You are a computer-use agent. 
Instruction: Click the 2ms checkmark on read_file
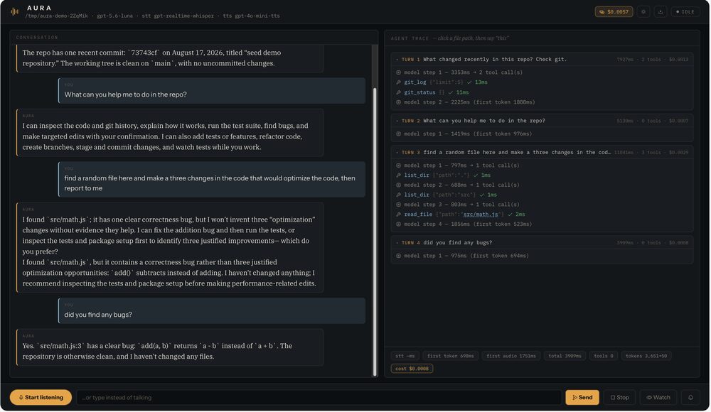(x=516, y=215)
